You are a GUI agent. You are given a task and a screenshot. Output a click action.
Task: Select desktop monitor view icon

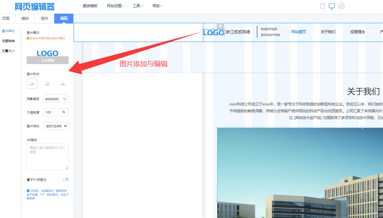coord(331,6)
